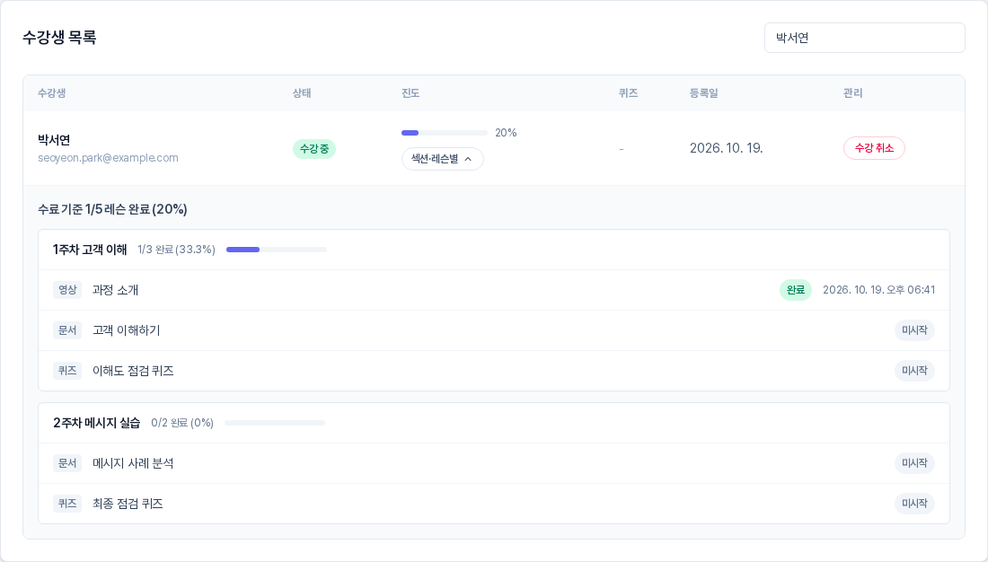Open the 이해도 점검 퀴즈 lesson
988x562 pixels.
click(x=494, y=371)
